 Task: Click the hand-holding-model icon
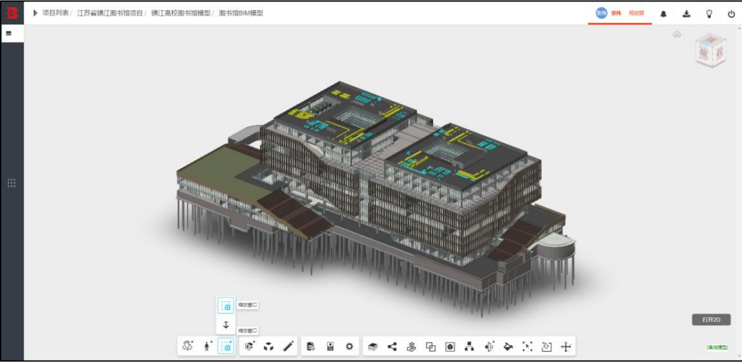[x=412, y=347]
